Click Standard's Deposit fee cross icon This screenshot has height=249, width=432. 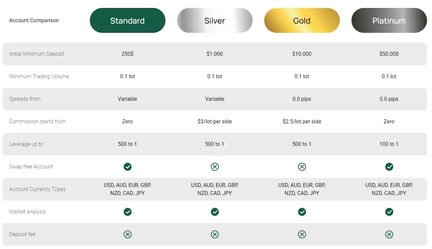128,234
